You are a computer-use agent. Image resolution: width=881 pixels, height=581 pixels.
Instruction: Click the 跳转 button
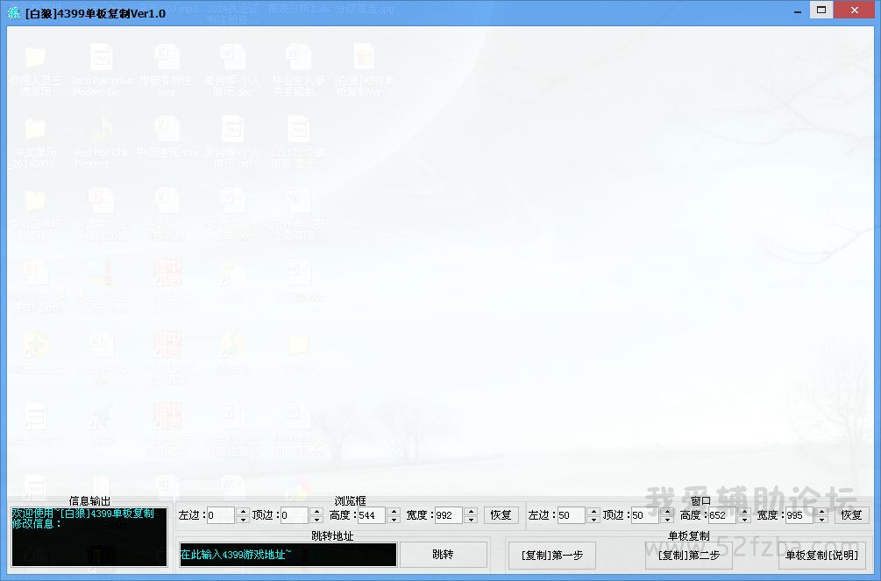coord(443,555)
